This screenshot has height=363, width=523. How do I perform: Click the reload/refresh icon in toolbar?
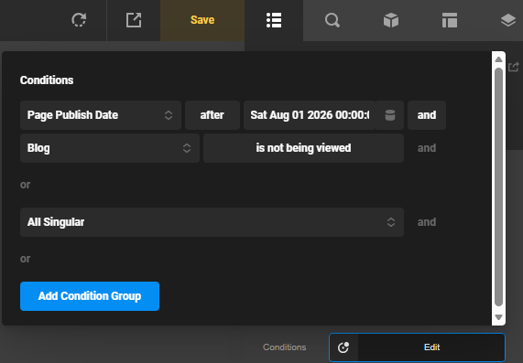click(79, 20)
